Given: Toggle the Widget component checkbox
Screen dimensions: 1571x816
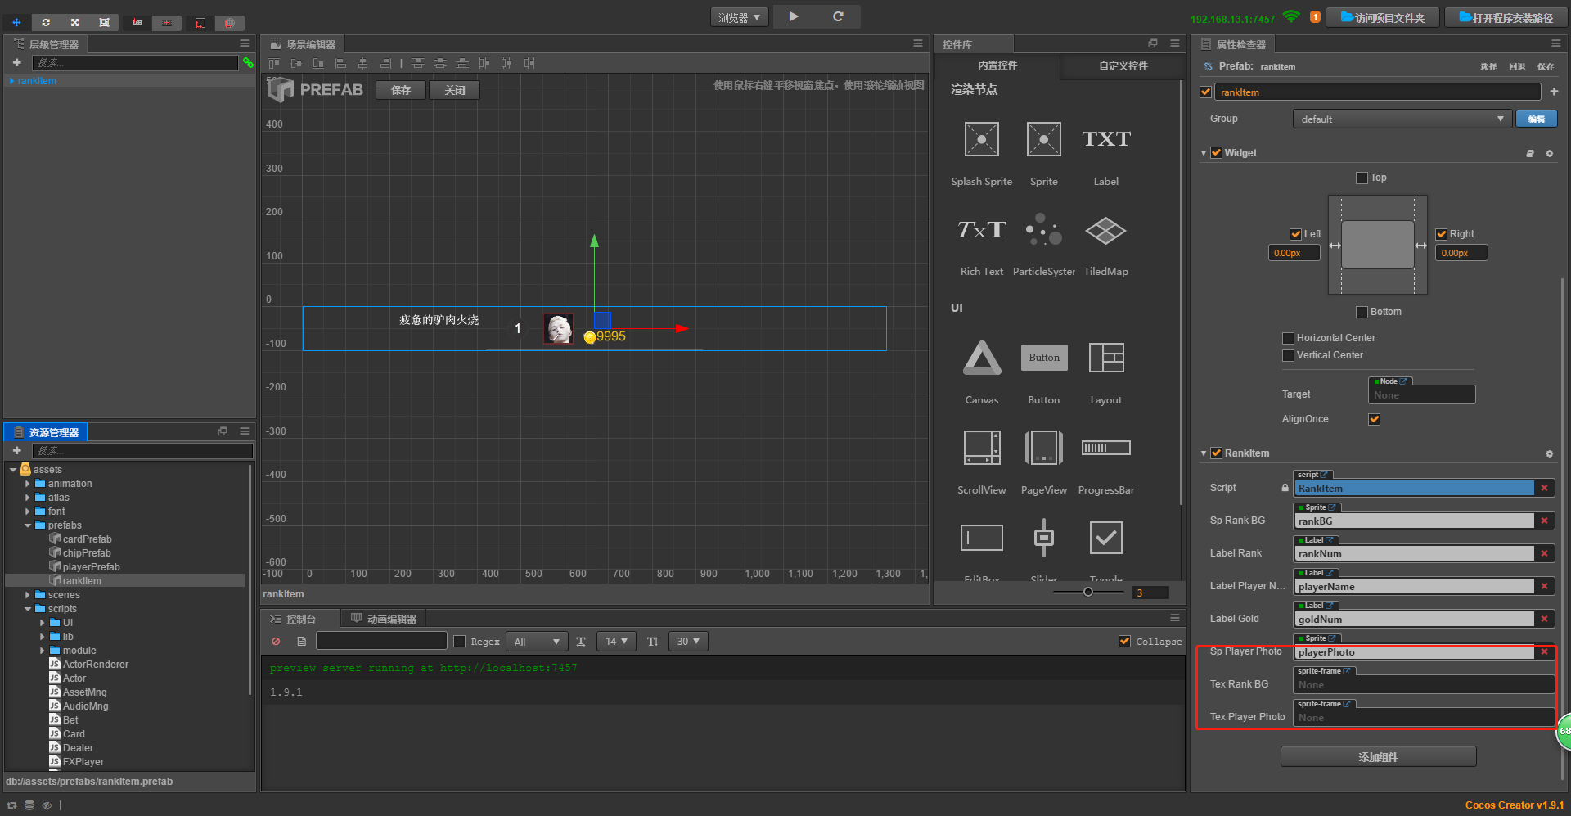Looking at the screenshot, I should click(1217, 153).
